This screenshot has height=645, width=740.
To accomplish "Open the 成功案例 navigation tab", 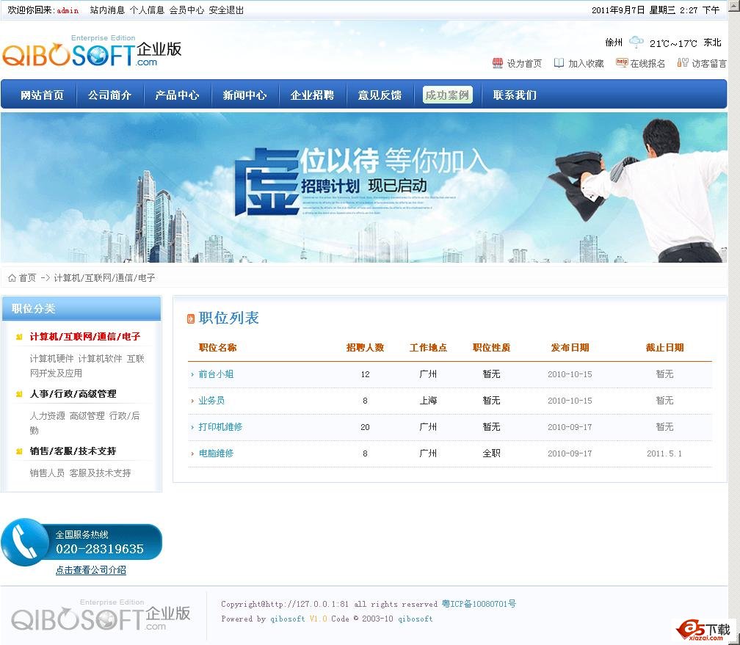I will [447, 95].
